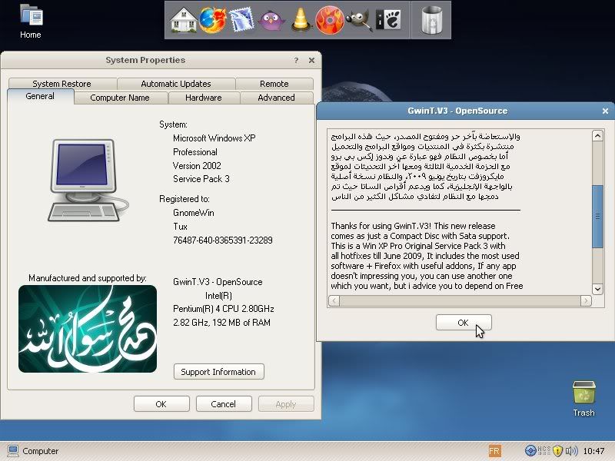Click the vertical scrollbar up arrow

(x=597, y=136)
